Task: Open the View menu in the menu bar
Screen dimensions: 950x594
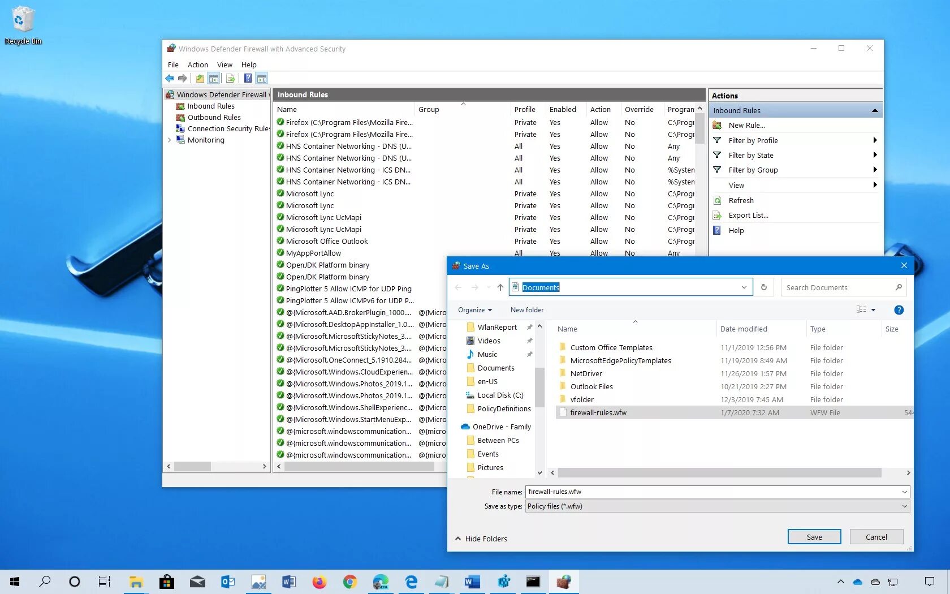Action: [x=224, y=64]
